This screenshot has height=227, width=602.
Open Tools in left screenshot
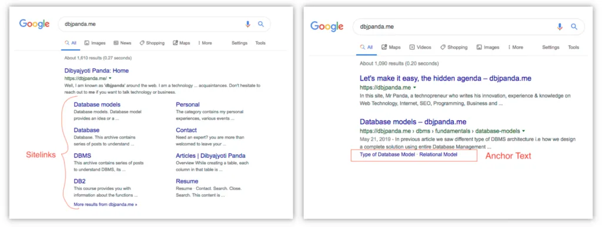pyautogui.click(x=260, y=43)
